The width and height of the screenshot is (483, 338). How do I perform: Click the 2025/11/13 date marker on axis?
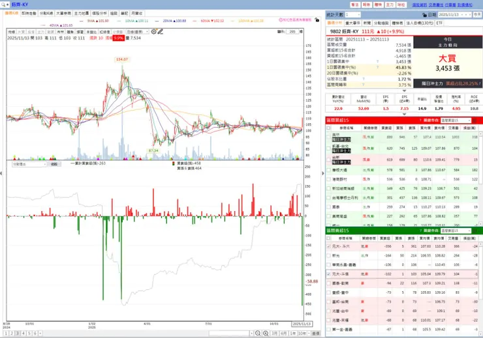tap(302, 324)
